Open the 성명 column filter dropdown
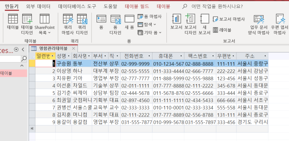The width and height of the screenshot is (289, 141). pyautogui.click(x=69, y=56)
